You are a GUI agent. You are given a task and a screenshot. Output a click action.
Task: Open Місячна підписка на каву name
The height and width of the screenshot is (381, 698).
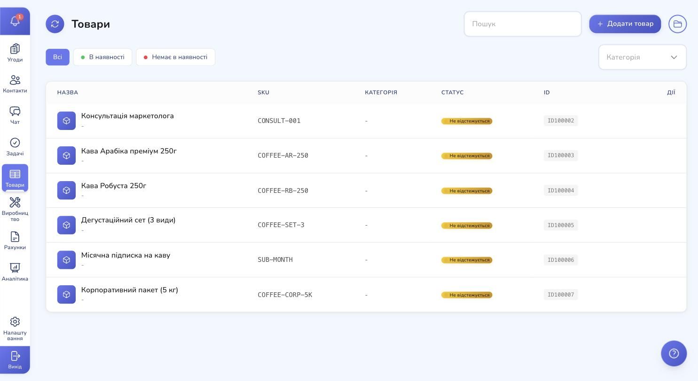click(x=125, y=255)
